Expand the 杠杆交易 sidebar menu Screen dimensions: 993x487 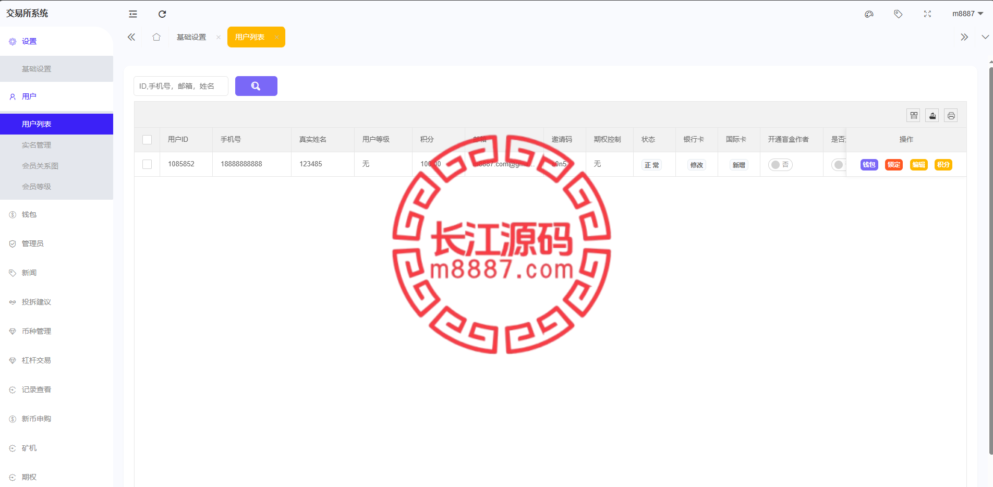click(56, 360)
